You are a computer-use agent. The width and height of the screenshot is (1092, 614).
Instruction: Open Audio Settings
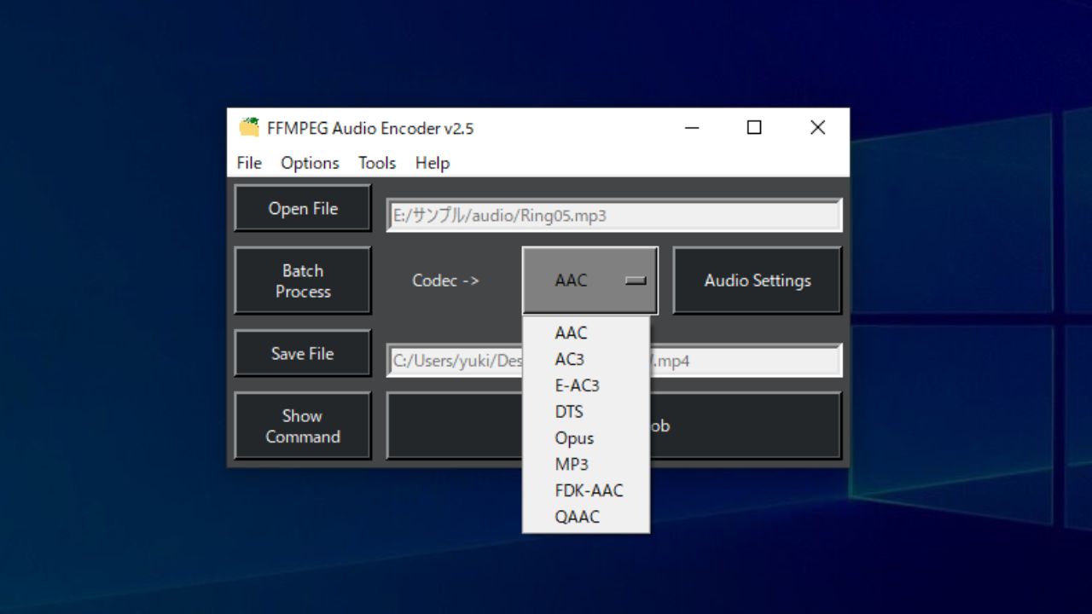point(758,281)
